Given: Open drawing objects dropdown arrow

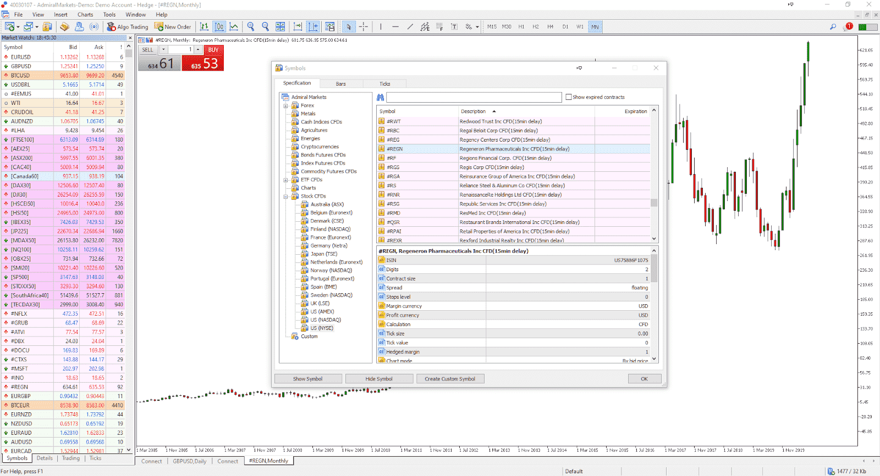Looking at the screenshot, I should click(x=477, y=26).
